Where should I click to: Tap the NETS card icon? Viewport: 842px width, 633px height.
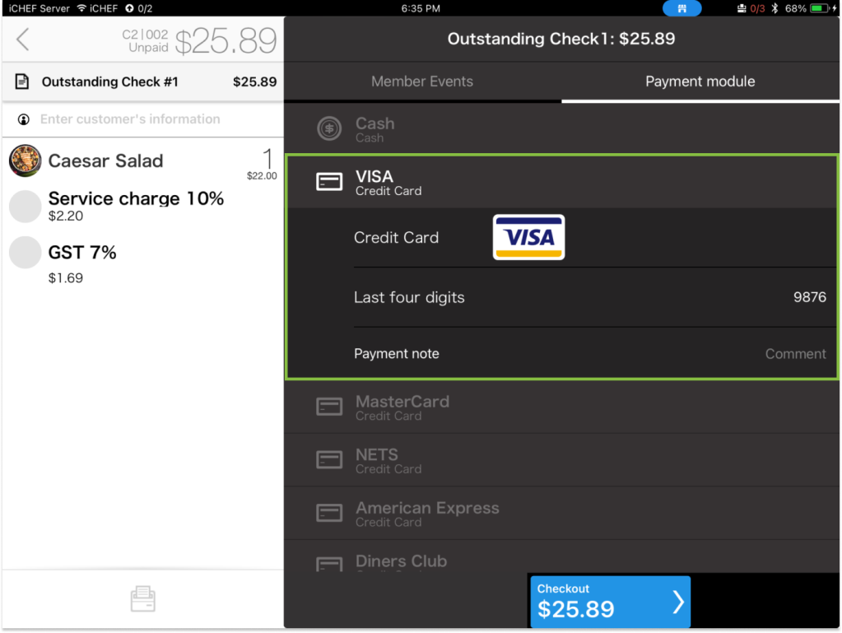click(x=329, y=460)
